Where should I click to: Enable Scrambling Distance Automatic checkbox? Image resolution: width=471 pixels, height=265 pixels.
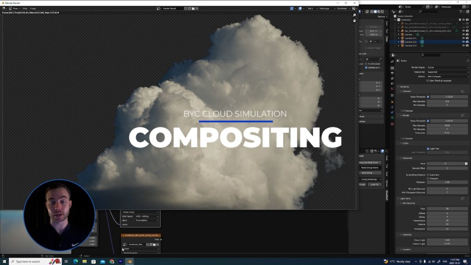point(428,175)
